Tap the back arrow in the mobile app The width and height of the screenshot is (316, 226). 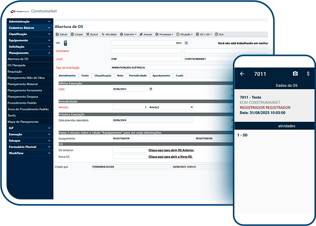pyautogui.click(x=242, y=73)
